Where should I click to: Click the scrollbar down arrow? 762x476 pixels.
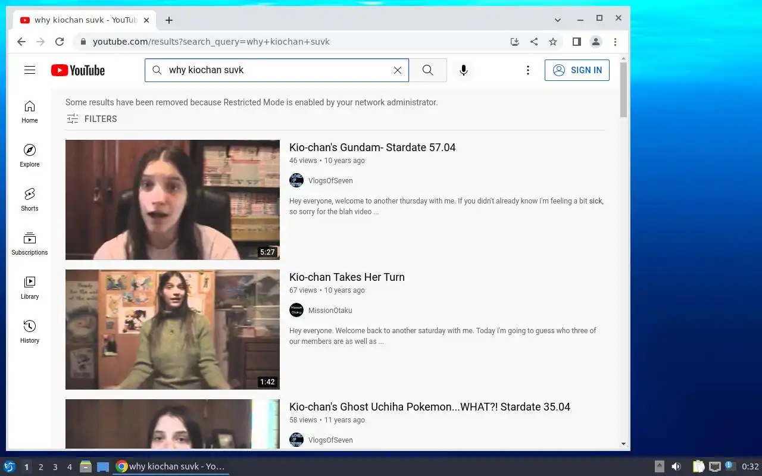pos(624,444)
